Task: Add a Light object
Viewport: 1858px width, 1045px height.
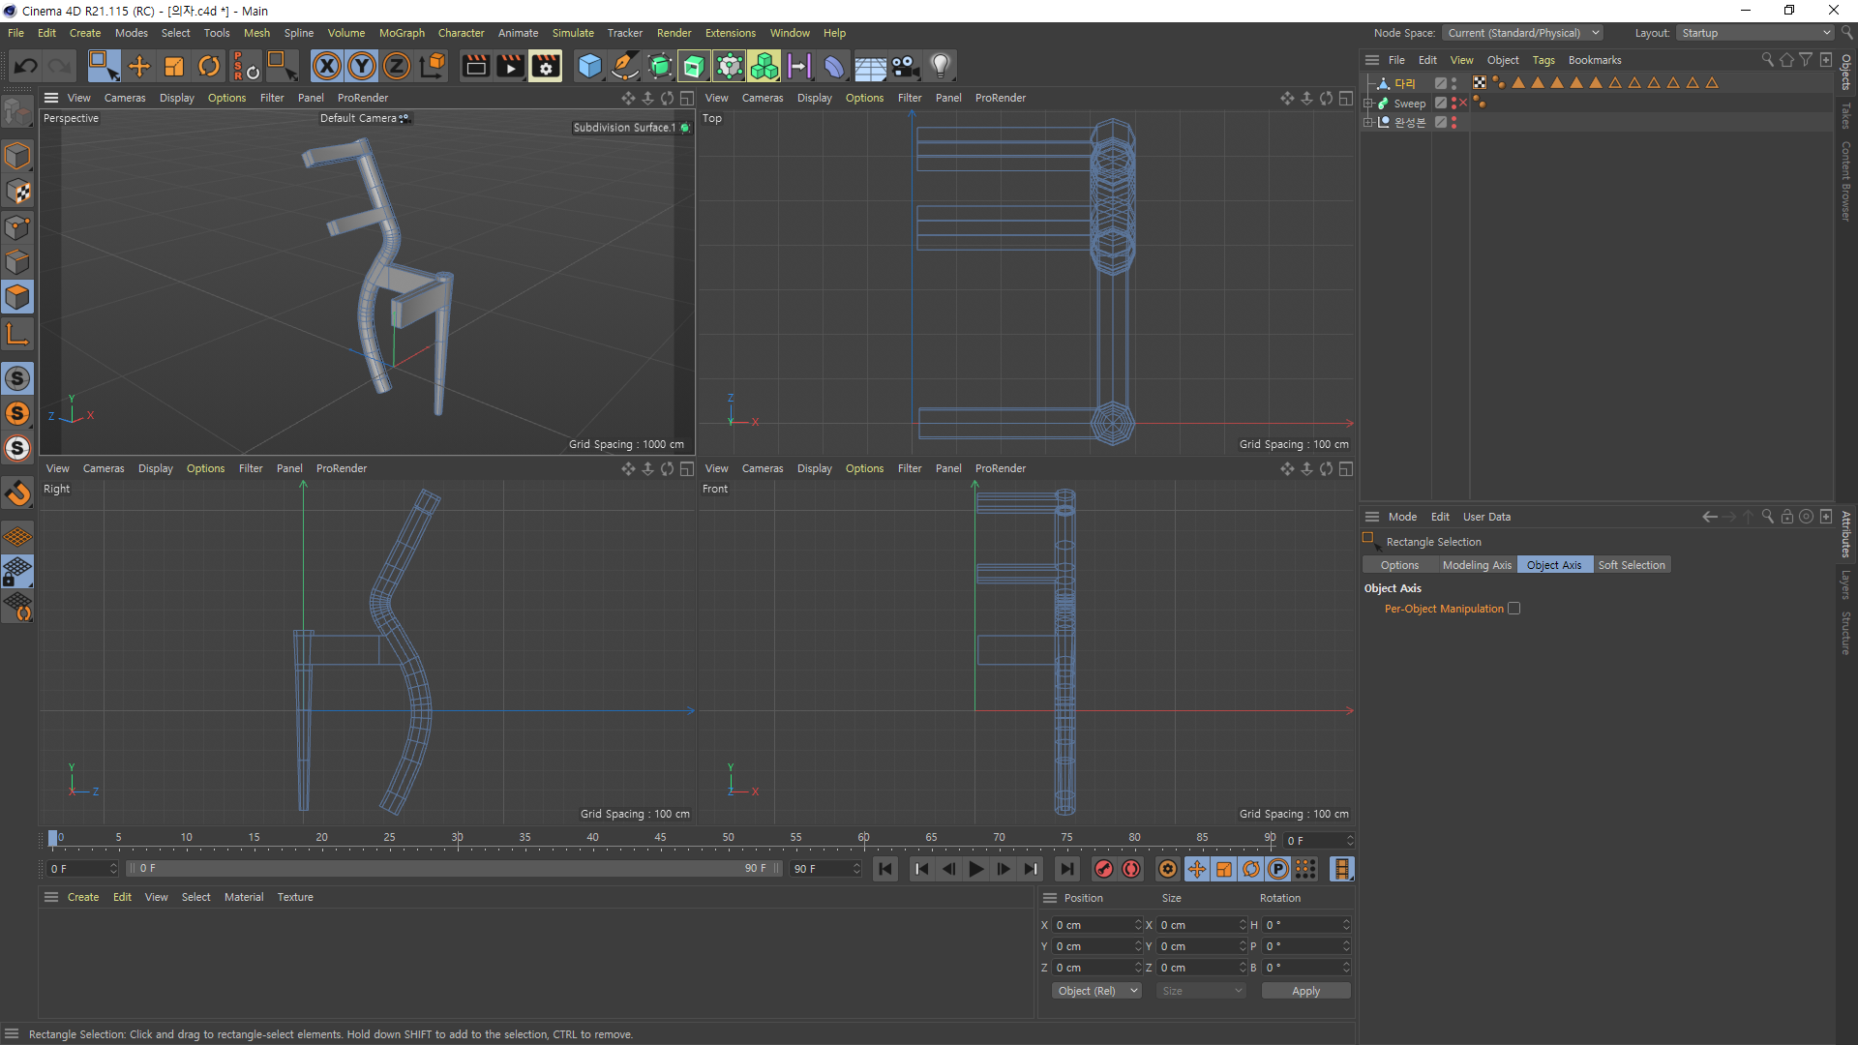Action: click(940, 66)
